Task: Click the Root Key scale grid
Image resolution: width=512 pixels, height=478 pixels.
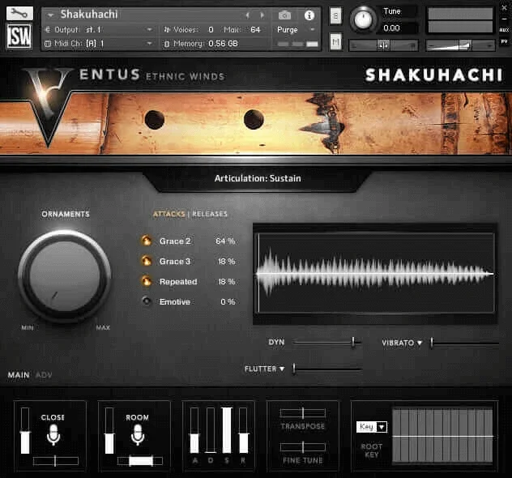Action: [442, 436]
